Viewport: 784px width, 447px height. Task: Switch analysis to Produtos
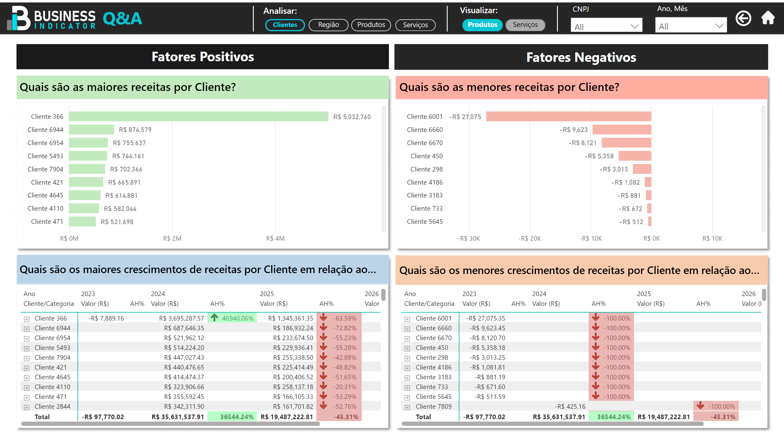pyautogui.click(x=371, y=25)
